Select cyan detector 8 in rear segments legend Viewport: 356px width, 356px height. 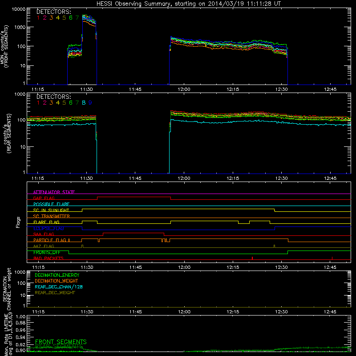pos(84,103)
